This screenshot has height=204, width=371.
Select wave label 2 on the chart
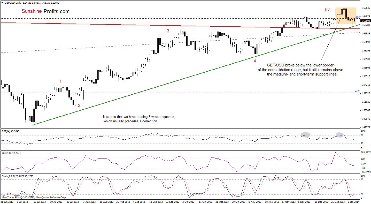tap(79, 105)
